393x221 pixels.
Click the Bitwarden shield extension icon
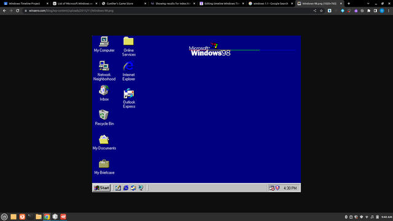(330, 11)
